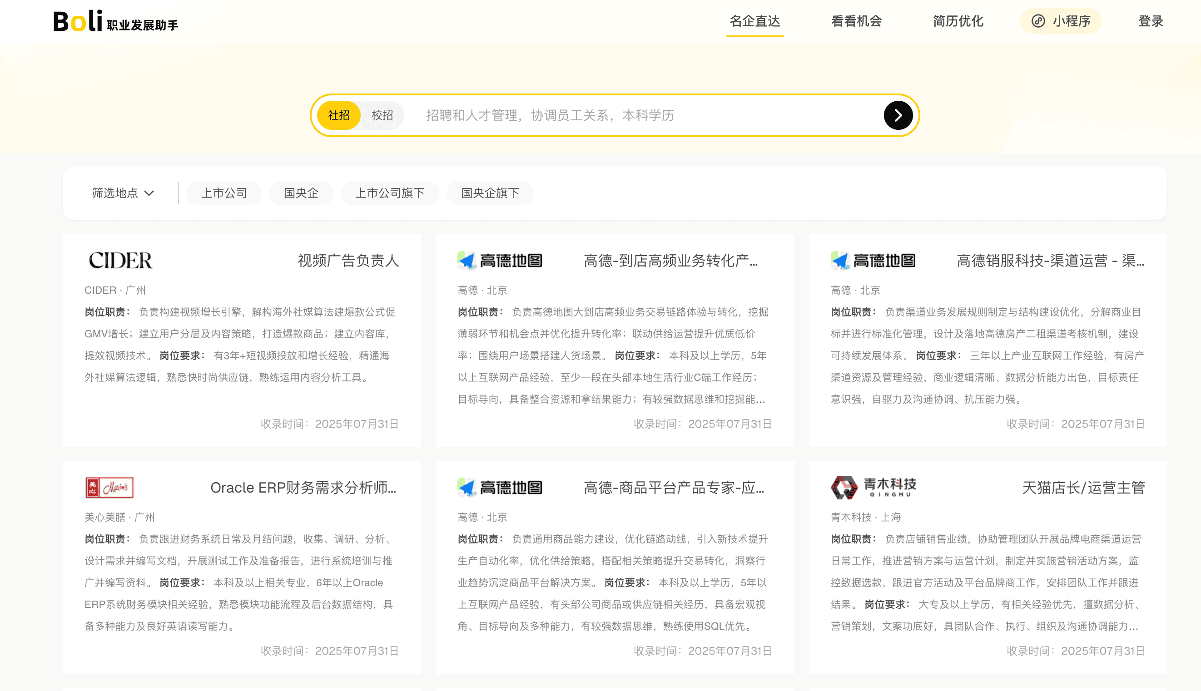Click 高德地图 logo on 渠道运营 card
Screen dimensions: 1201x691
pos(873,261)
